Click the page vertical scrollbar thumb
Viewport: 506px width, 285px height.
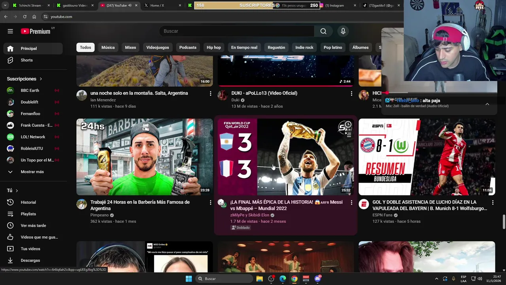pos(504,222)
